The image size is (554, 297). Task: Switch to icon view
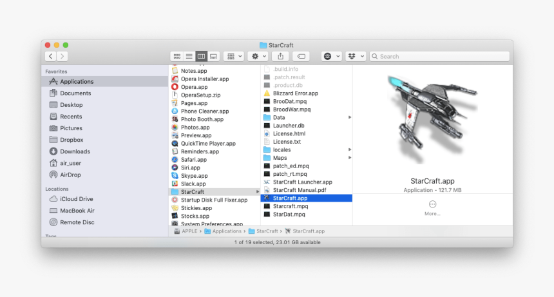(177, 56)
